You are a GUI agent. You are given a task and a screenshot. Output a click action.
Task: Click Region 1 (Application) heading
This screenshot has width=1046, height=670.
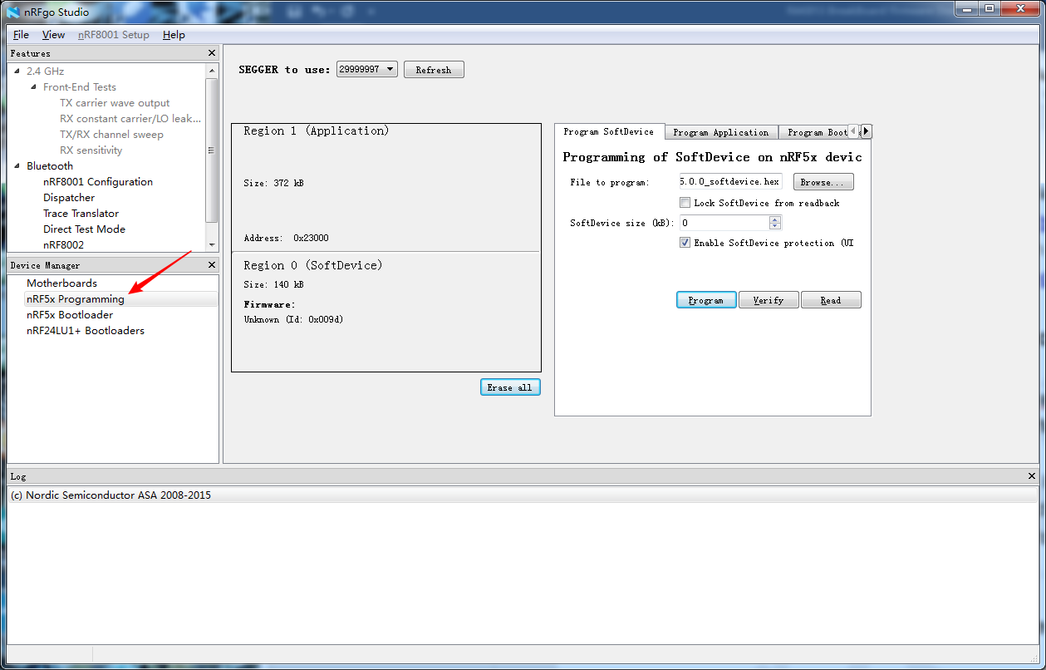(x=316, y=131)
